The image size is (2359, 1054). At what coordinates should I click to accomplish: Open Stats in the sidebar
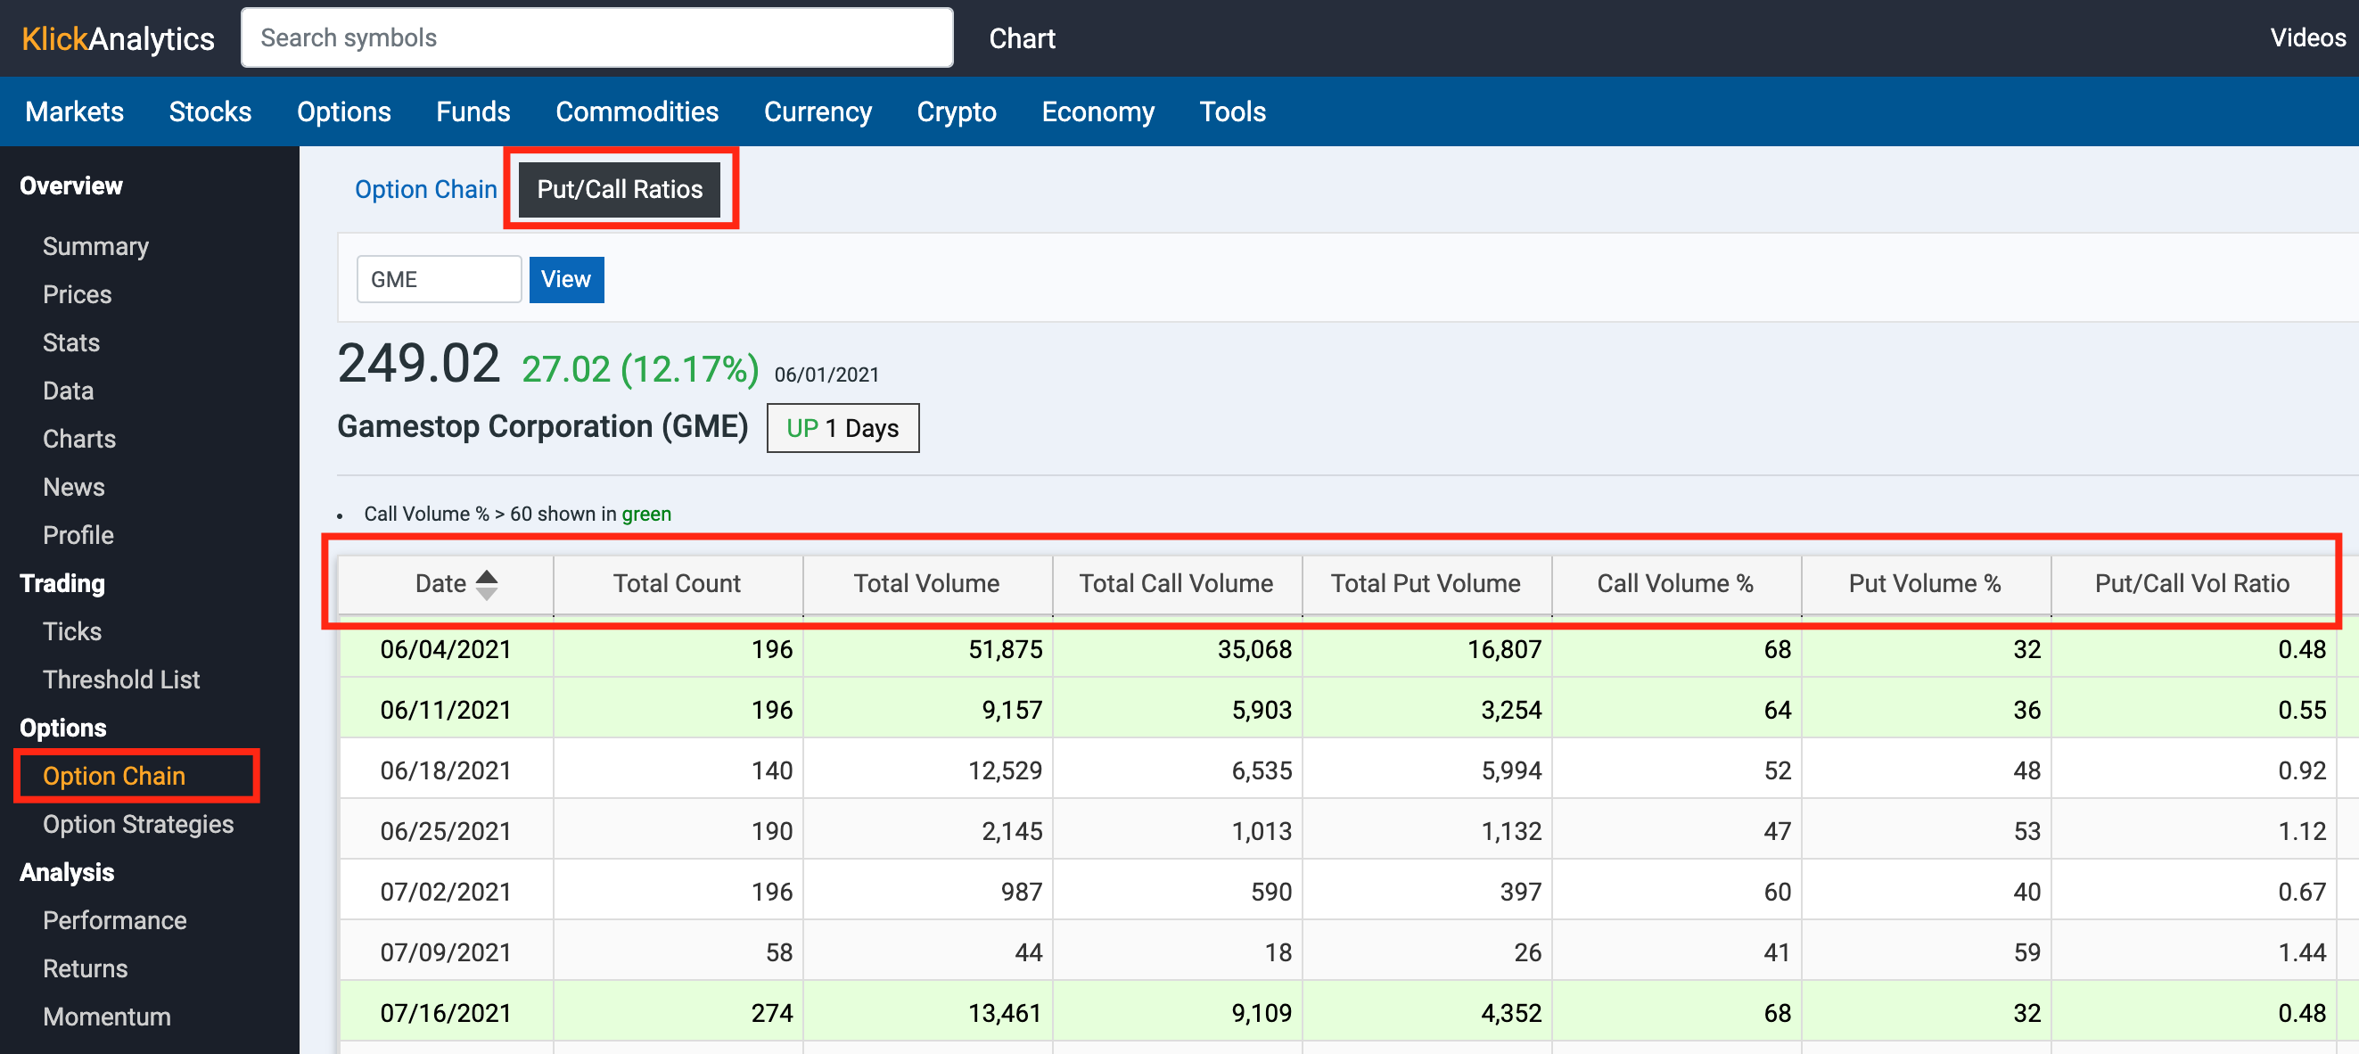(x=70, y=342)
